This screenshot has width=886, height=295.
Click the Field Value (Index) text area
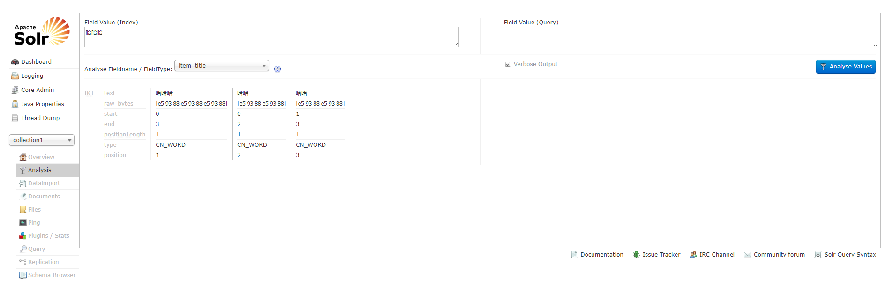[x=271, y=37]
